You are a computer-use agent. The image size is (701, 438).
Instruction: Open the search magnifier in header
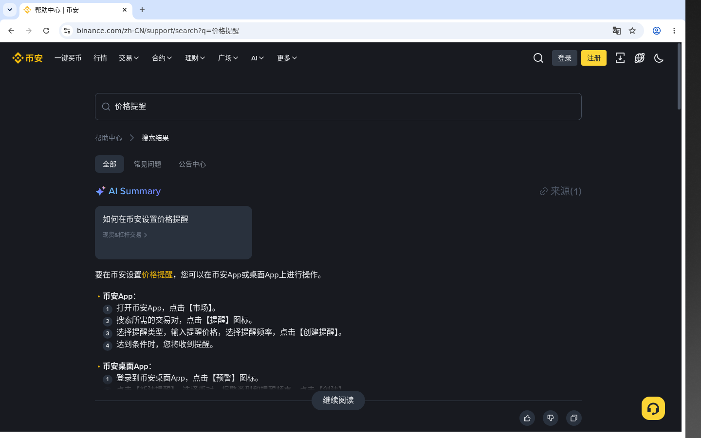tap(538, 58)
